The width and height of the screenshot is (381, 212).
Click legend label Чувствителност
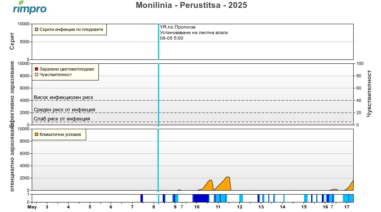click(x=56, y=74)
